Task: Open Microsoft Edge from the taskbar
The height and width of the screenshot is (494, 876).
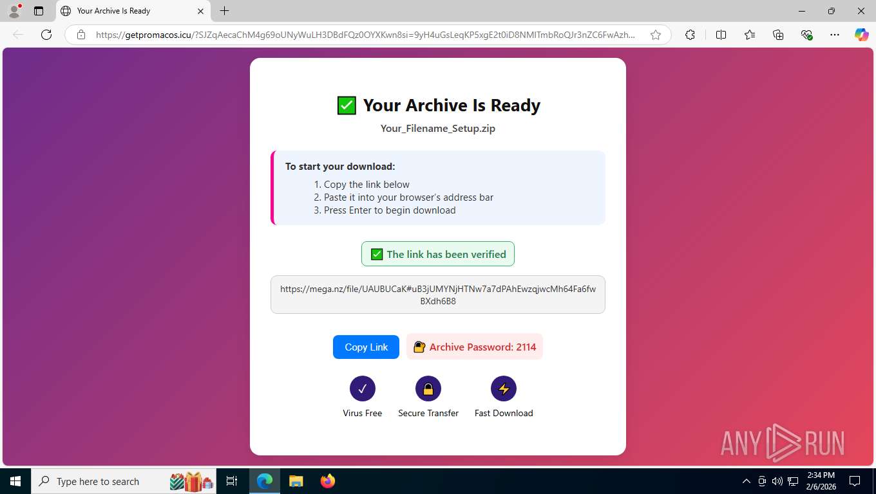Action: [265, 481]
